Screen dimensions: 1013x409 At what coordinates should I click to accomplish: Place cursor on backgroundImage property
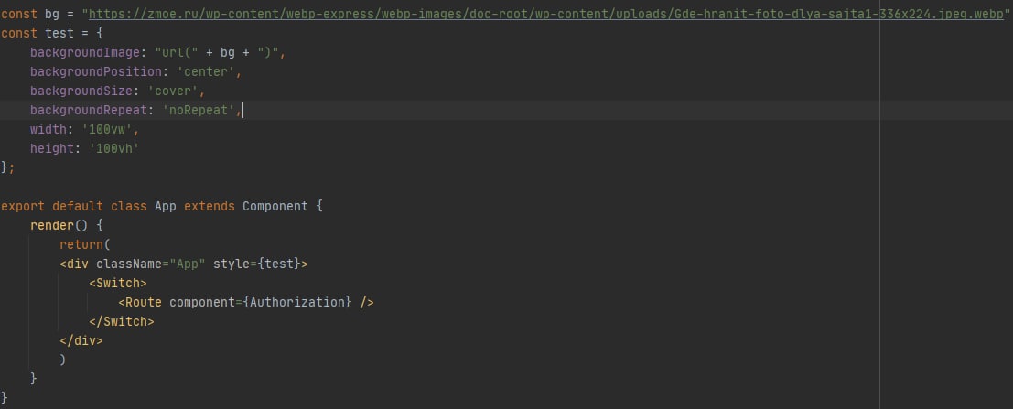(84, 52)
